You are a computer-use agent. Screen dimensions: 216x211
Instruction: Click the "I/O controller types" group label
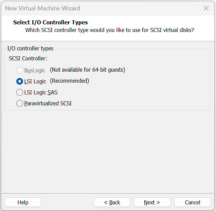(x=30, y=48)
